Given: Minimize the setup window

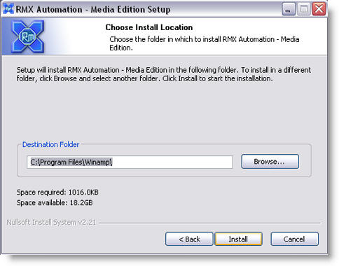Looking at the screenshot, I should (289, 9).
